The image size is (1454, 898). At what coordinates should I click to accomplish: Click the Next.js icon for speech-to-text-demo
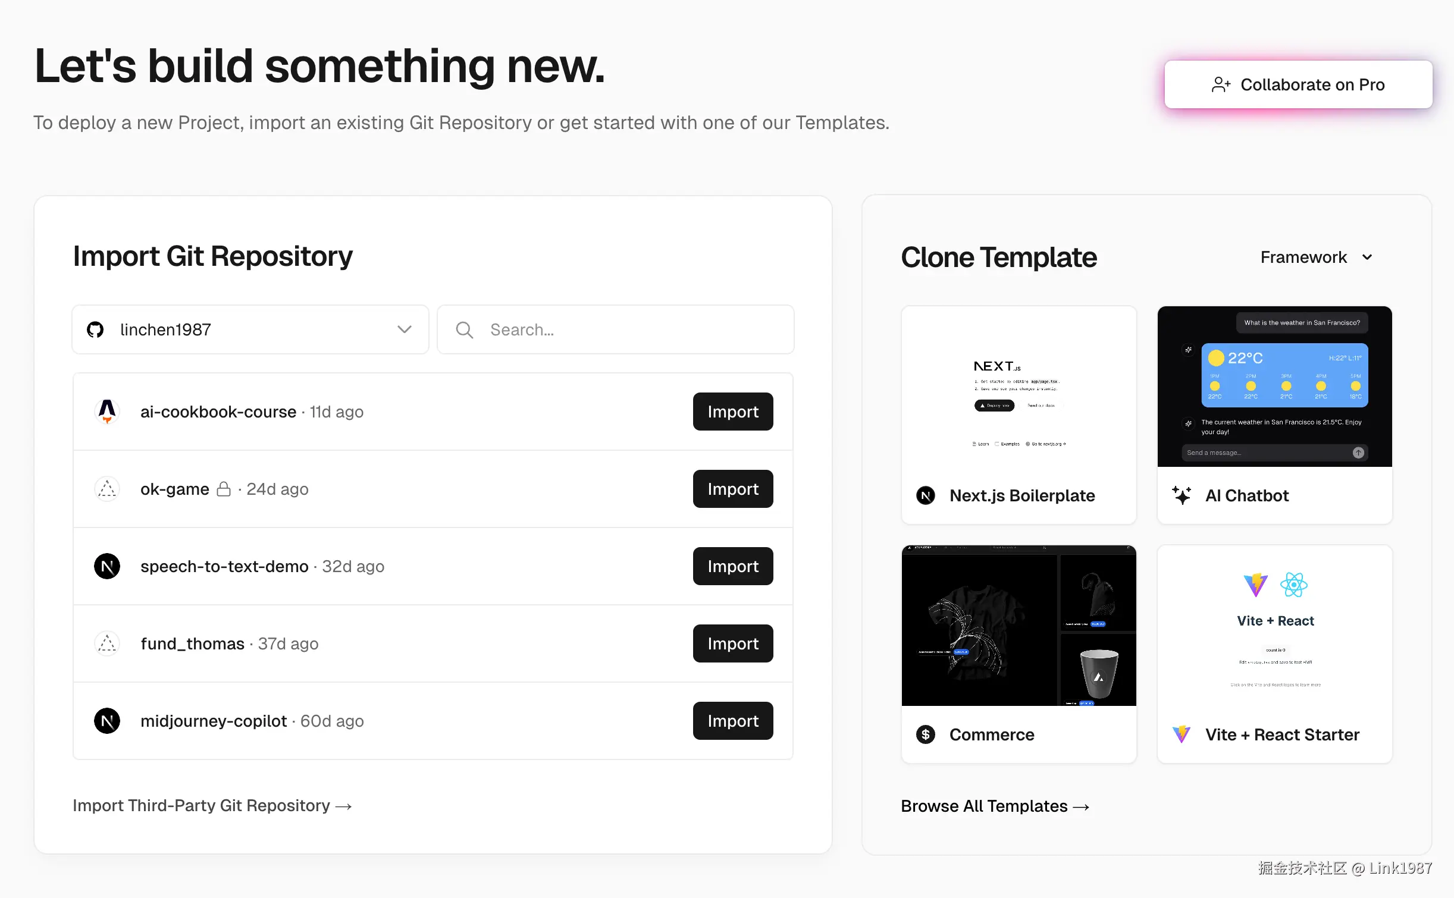107,566
